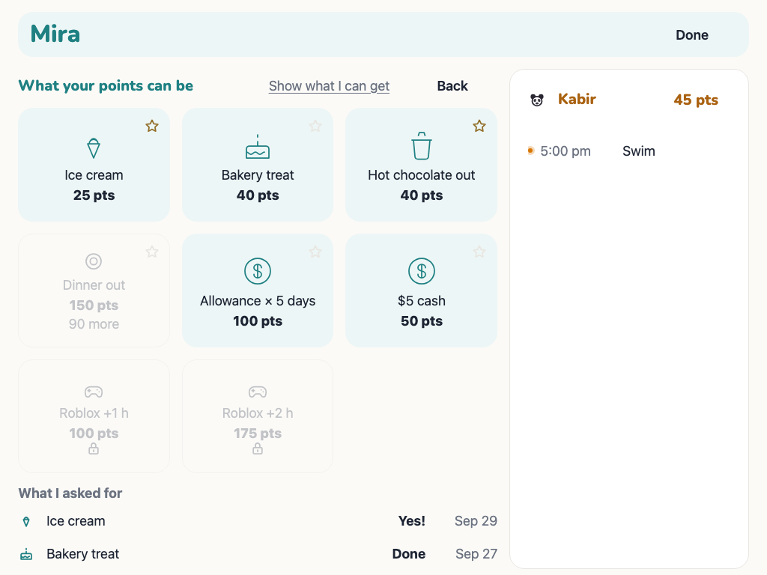Unfavorite the Ice cream reward star
This screenshot has width=767, height=575.
coord(152,126)
